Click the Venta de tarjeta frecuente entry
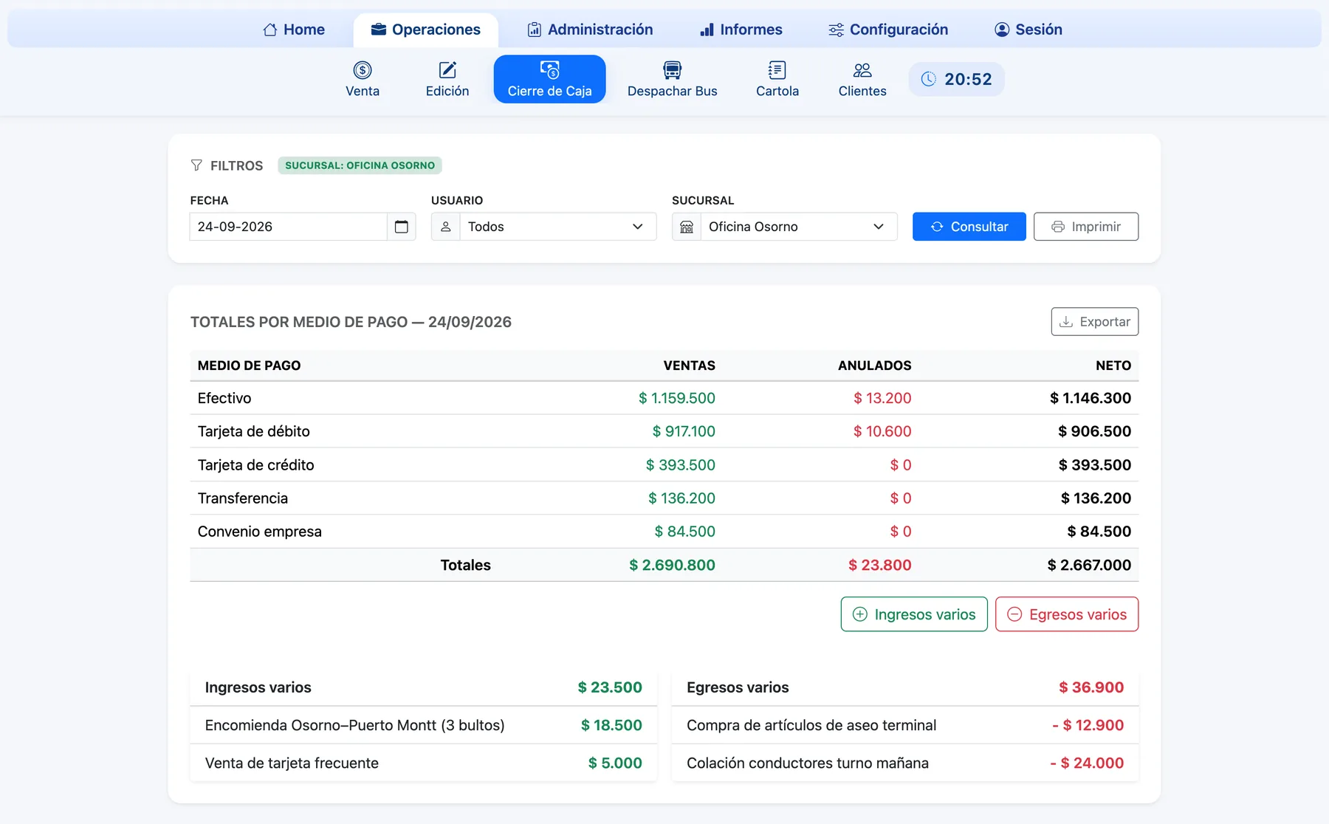 tap(423, 763)
